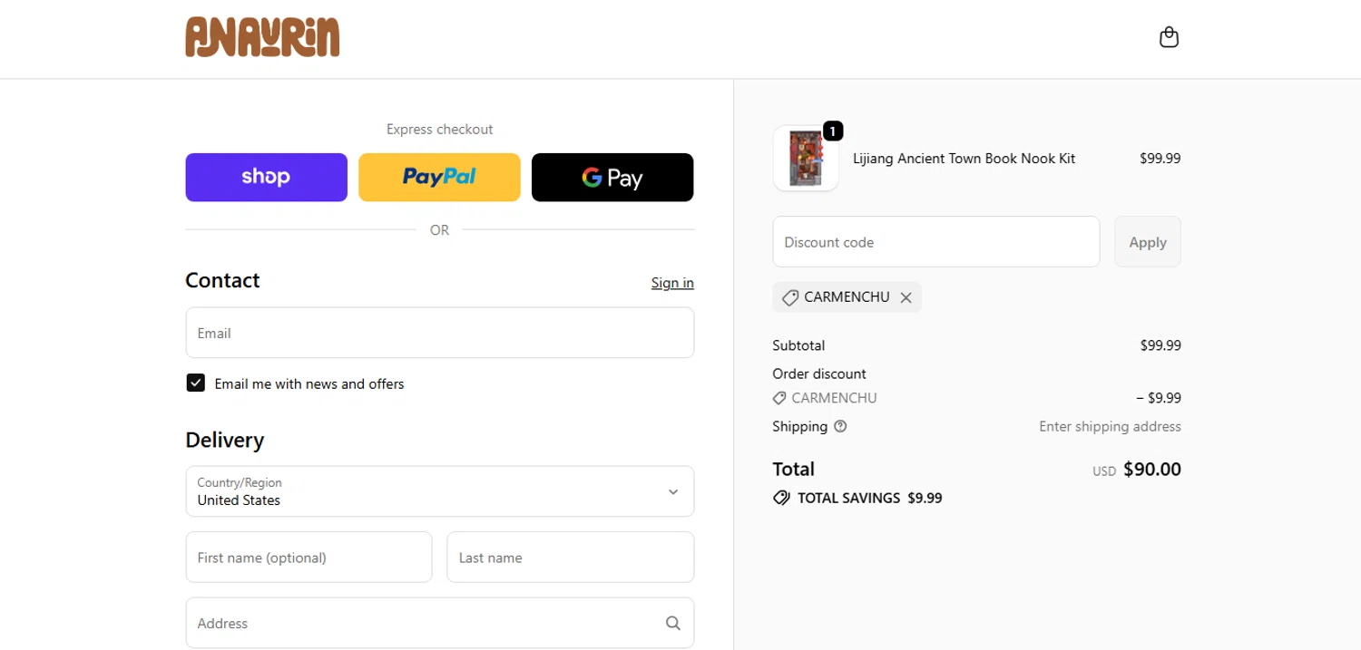Click the quantity badge on product image
The width and height of the screenshot is (1361, 650).
click(833, 131)
